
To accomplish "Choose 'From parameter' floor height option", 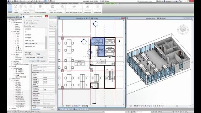I will [x=25, y=57].
